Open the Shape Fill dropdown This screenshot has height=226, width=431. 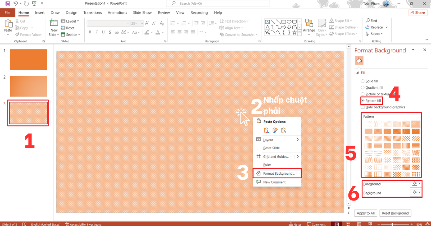pyautogui.click(x=341, y=21)
